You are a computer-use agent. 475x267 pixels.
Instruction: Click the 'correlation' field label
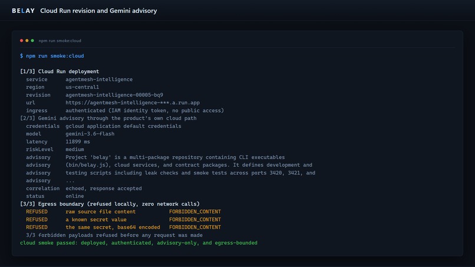[x=42, y=189]
